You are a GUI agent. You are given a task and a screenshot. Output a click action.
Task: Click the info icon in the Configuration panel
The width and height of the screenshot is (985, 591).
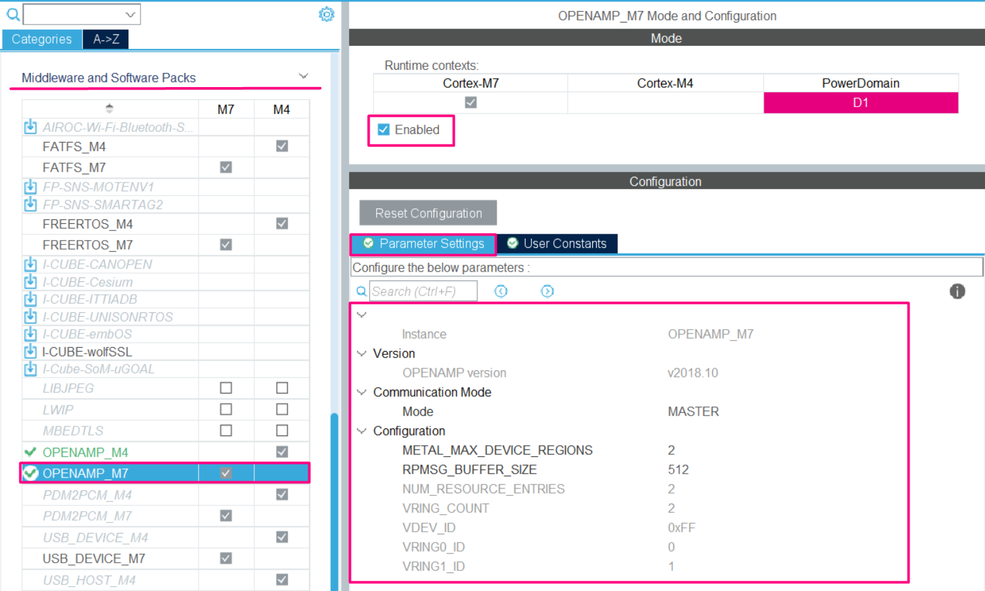[957, 292]
